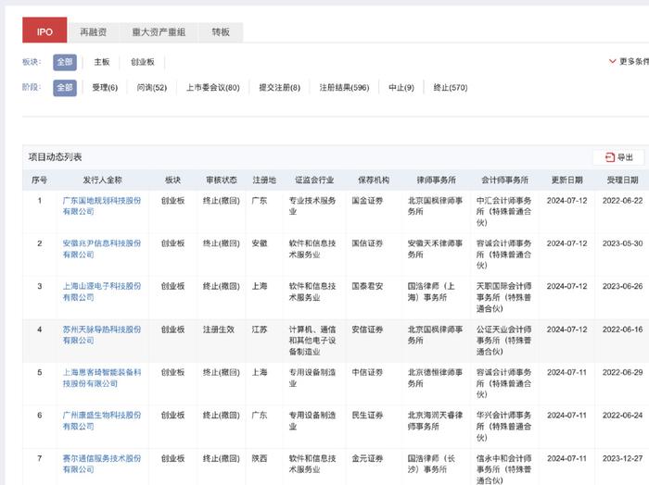Screen dimensions: 649x485
Task: Click 北京海润天睿律师事务所 cell
Action: click(435, 420)
